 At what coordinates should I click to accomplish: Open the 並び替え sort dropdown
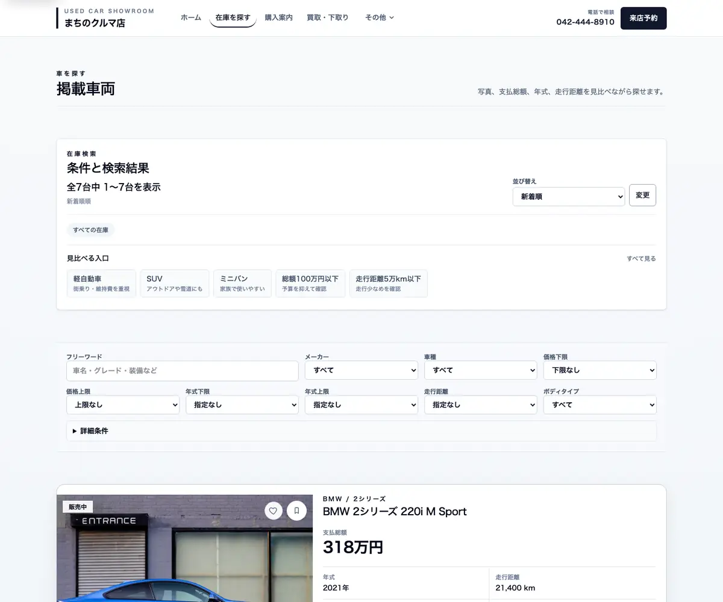point(569,196)
